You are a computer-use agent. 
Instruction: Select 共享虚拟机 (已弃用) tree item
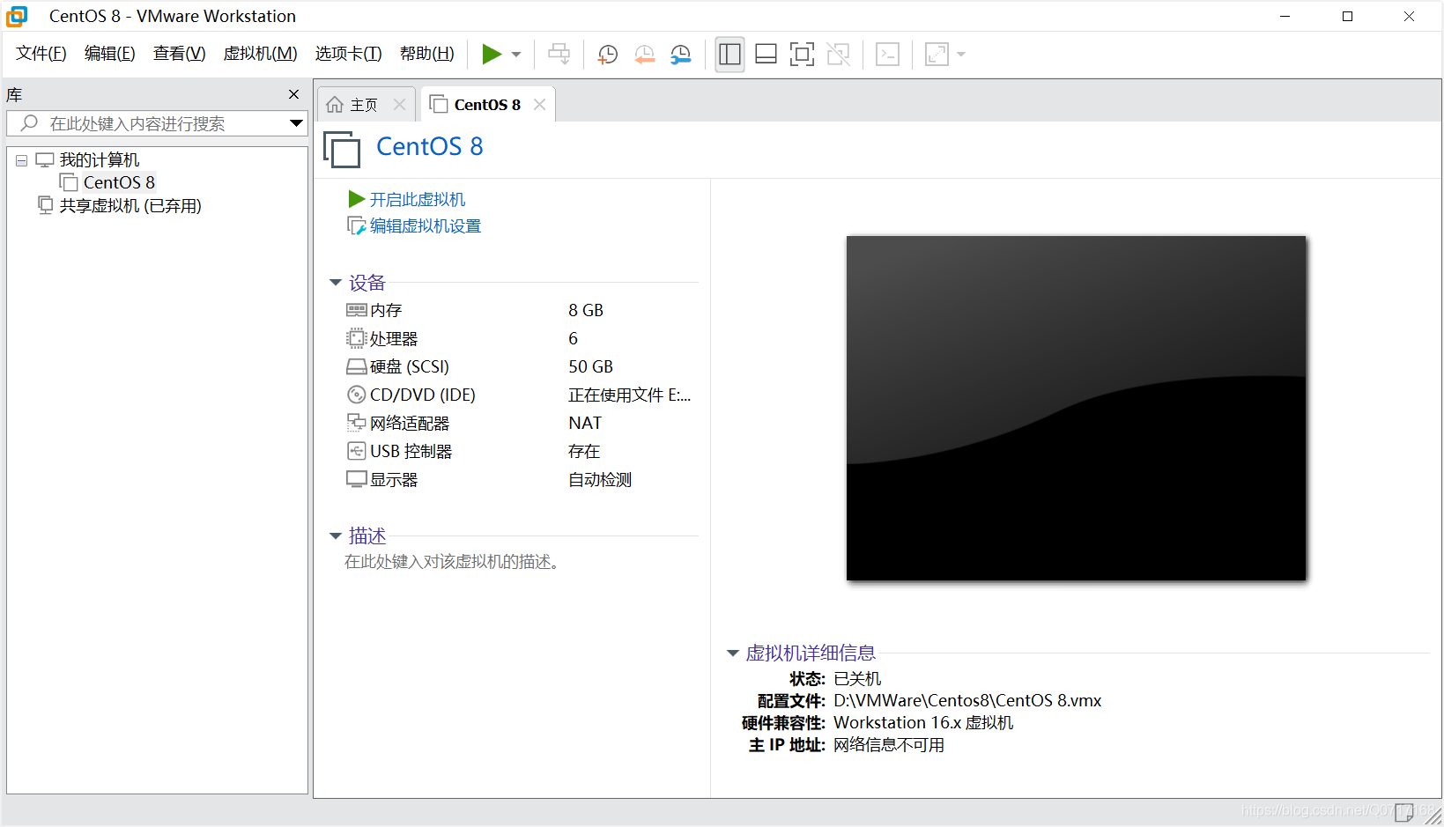pyautogui.click(x=130, y=205)
